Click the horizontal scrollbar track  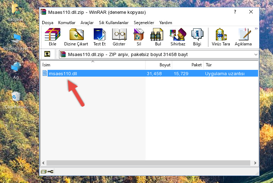148,163
